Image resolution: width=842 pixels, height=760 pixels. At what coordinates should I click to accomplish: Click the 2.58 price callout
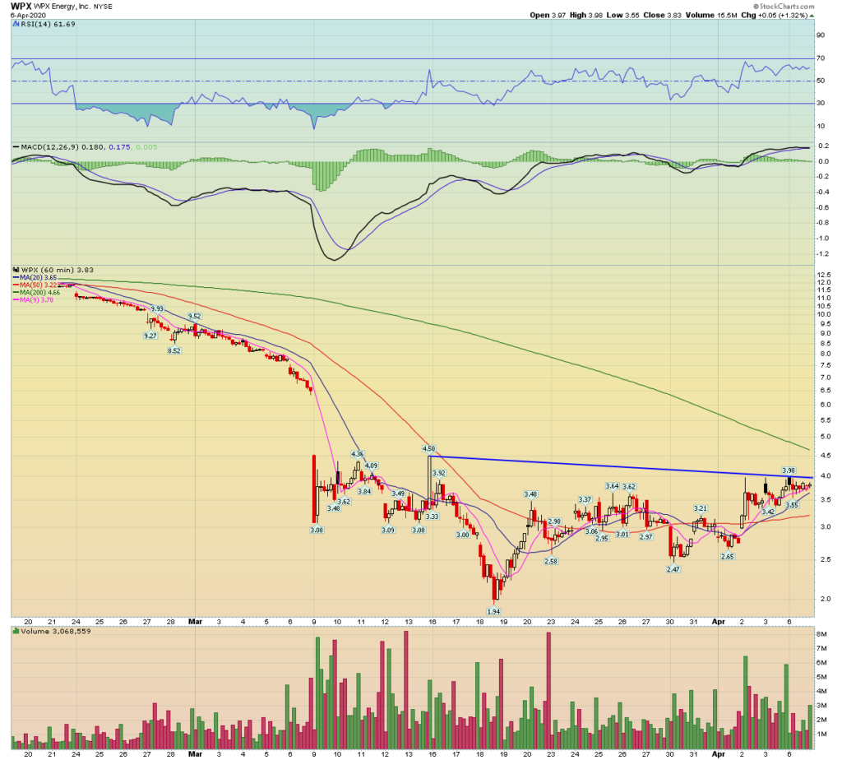click(x=550, y=561)
